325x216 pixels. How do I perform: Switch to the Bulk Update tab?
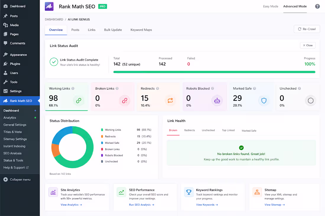point(113,30)
